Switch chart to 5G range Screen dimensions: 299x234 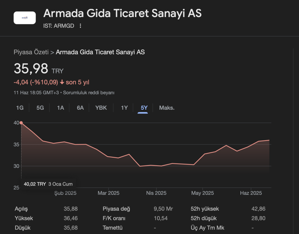click(x=40, y=108)
